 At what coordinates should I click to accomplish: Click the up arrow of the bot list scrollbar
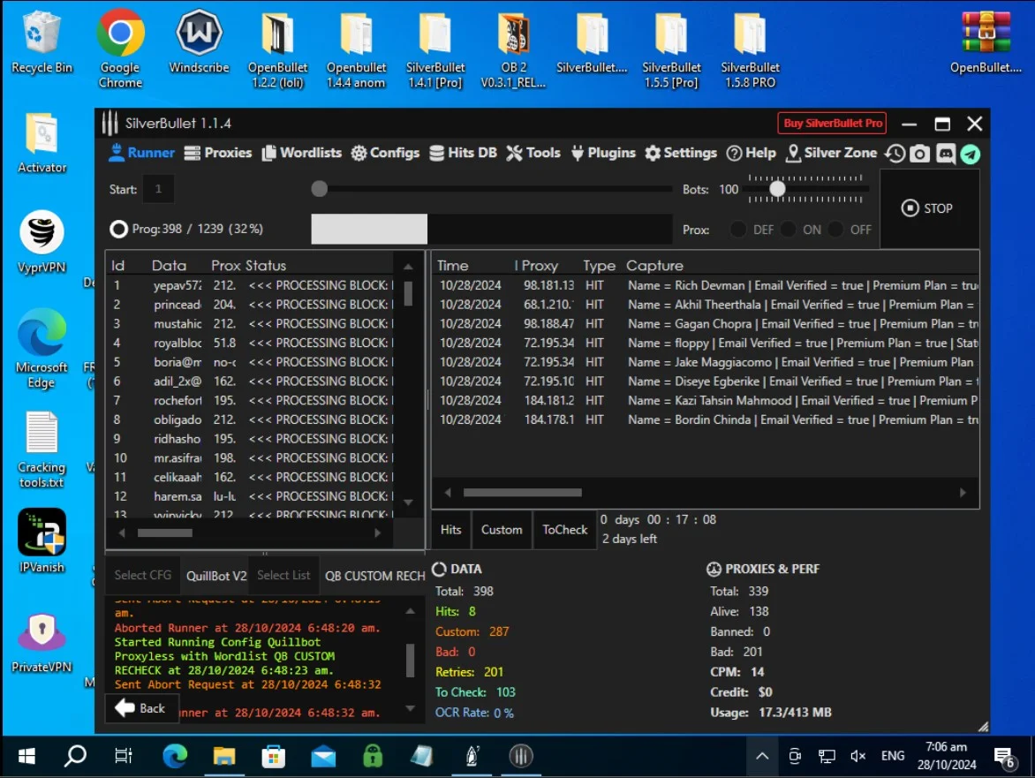(408, 267)
